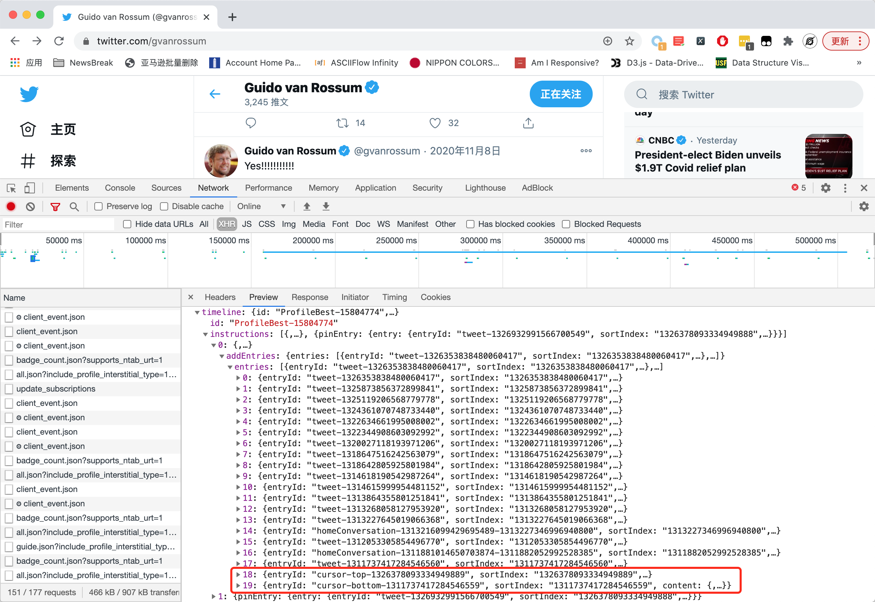875x602 pixels.
Task: Click the blue 正在关注 following button
Action: (561, 94)
